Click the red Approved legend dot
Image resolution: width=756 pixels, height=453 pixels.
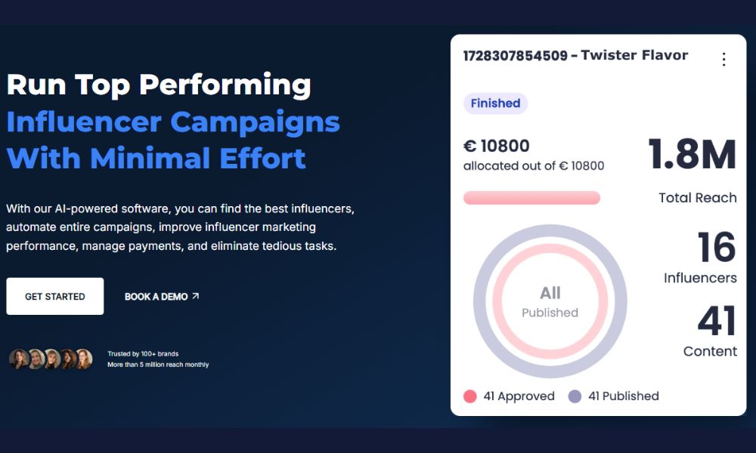tap(470, 396)
